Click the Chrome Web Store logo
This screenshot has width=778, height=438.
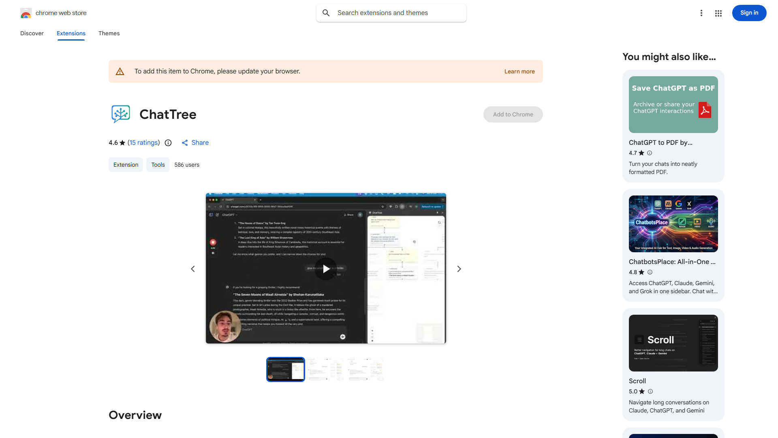(26, 13)
